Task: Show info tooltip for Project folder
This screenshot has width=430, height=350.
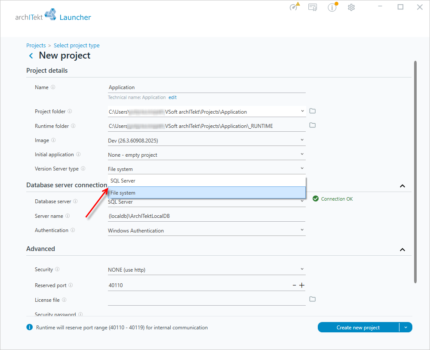Action: [70, 111]
